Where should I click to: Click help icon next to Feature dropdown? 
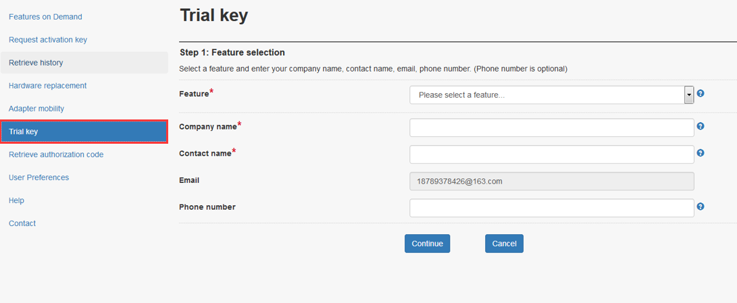click(701, 94)
